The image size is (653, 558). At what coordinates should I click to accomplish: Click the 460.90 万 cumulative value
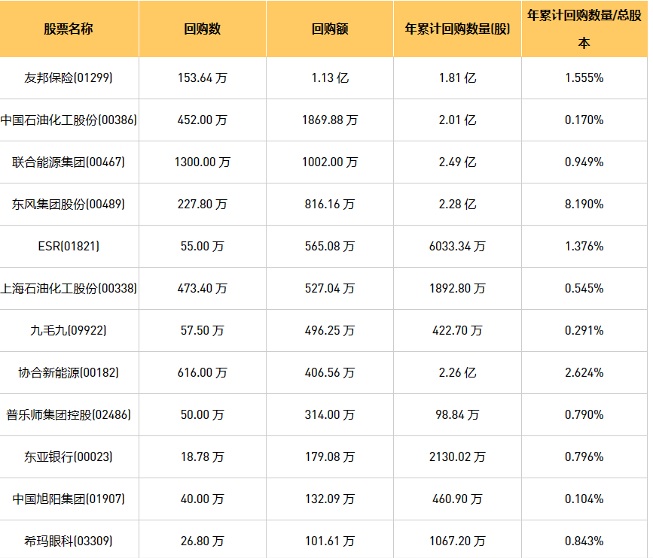[x=457, y=499]
